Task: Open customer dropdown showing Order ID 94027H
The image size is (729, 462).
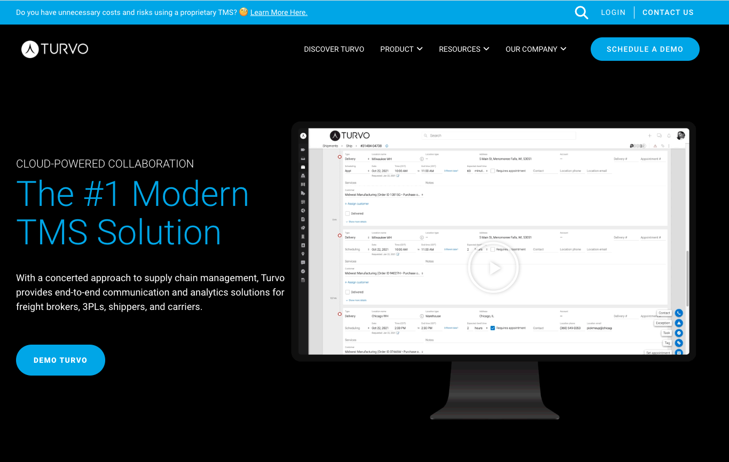Action: 384,273
